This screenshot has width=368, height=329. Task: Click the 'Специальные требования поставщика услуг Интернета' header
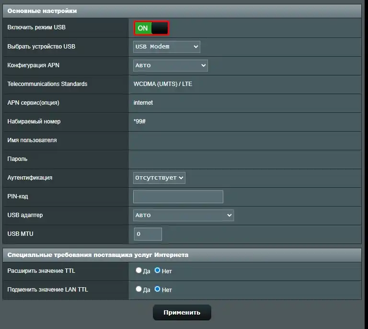coord(98,255)
